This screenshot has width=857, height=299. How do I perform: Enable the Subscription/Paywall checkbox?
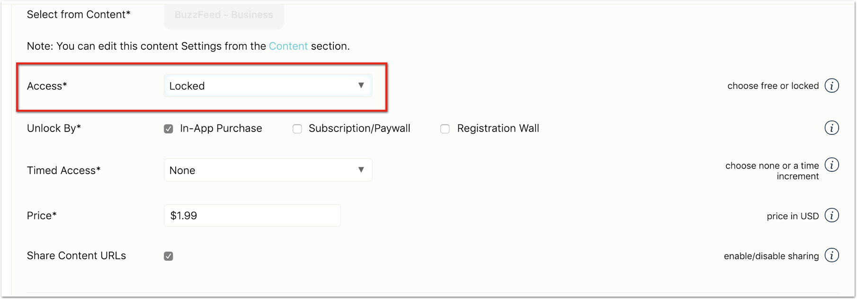[x=297, y=129]
